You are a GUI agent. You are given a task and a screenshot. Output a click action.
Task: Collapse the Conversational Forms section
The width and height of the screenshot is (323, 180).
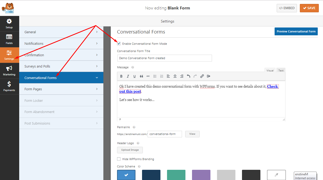pos(61,78)
